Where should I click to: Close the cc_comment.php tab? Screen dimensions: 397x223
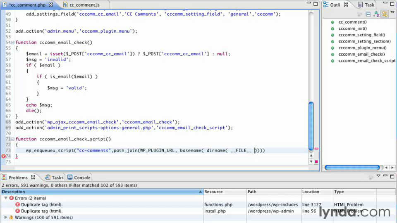click(50, 5)
